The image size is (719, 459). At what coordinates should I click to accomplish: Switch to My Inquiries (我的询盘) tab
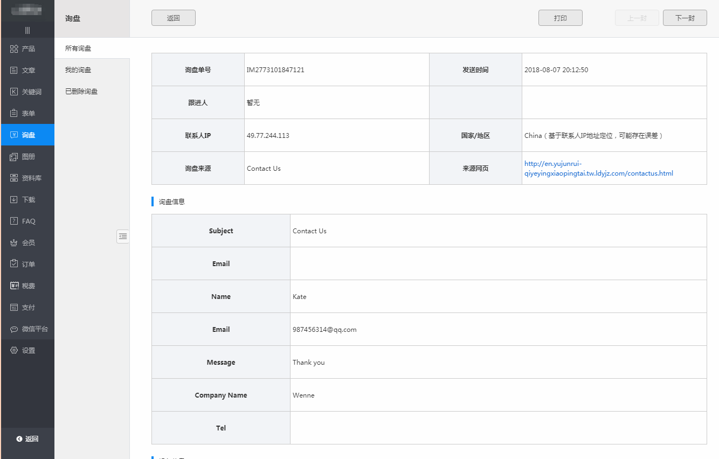point(78,70)
